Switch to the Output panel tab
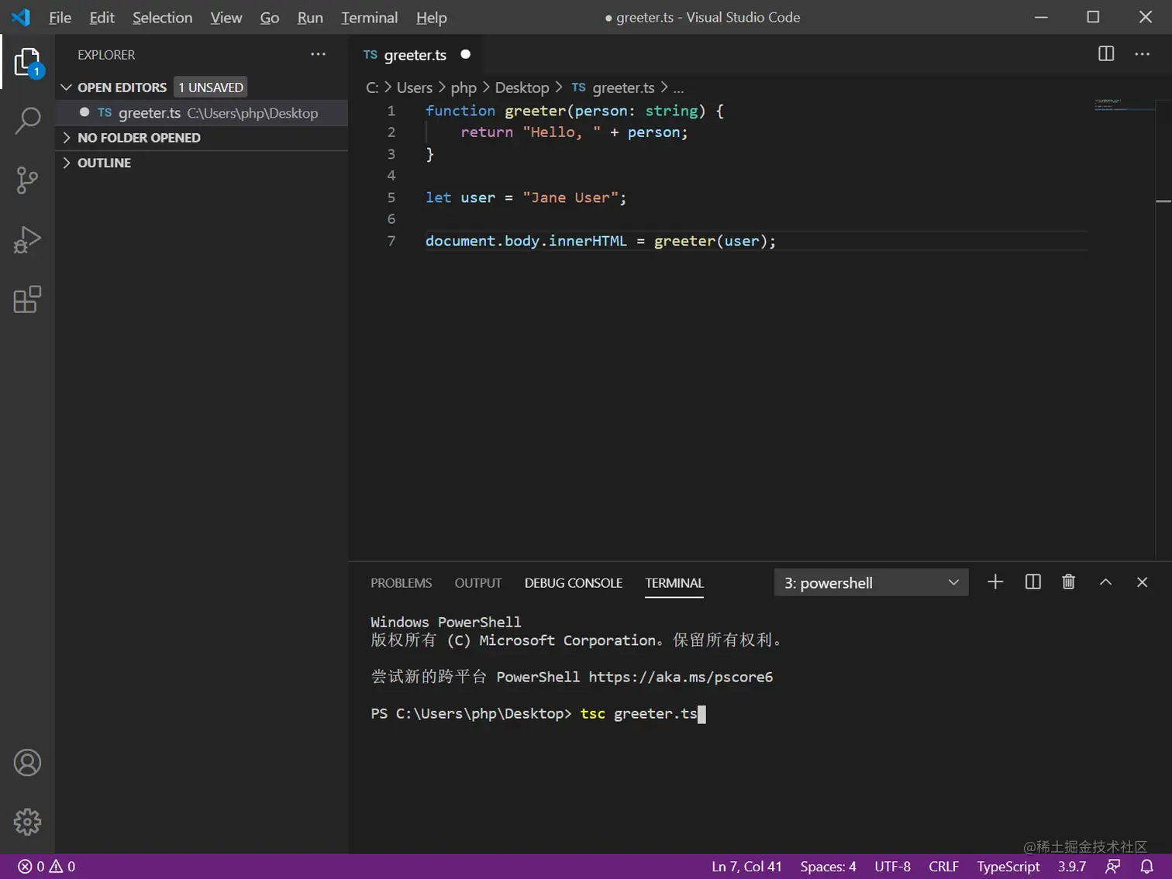1172x879 pixels. tap(477, 583)
